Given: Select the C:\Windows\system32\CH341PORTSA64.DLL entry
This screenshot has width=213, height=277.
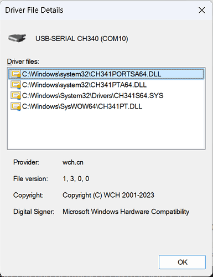Looking at the screenshot, I should click(106, 74).
